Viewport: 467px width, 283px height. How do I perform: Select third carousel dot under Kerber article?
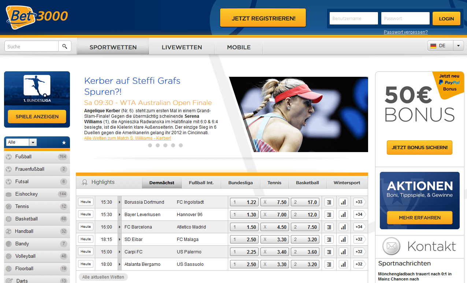(165, 145)
